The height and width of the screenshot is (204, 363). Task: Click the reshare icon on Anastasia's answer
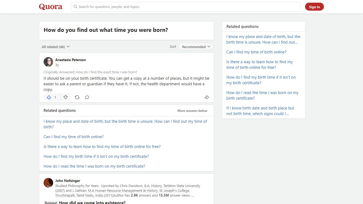point(77,97)
